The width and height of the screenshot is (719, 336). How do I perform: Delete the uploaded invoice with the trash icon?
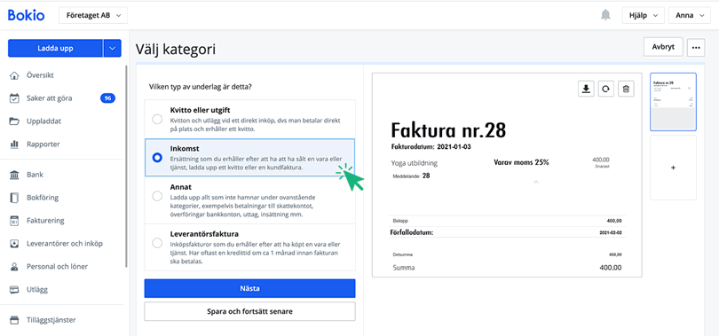[x=626, y=89]
